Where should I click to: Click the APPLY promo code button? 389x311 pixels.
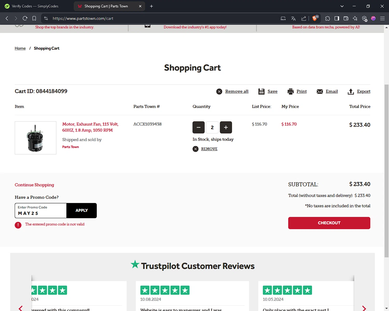pos(82,210)
